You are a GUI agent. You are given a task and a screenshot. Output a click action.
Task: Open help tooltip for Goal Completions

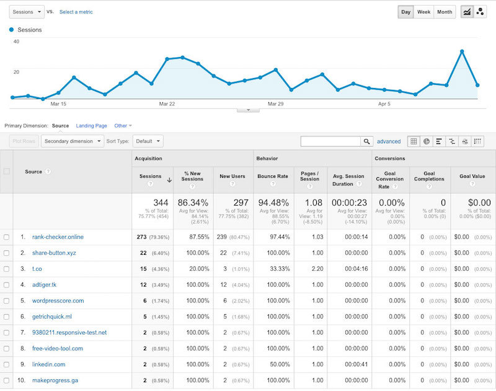[x=429, y=187]
